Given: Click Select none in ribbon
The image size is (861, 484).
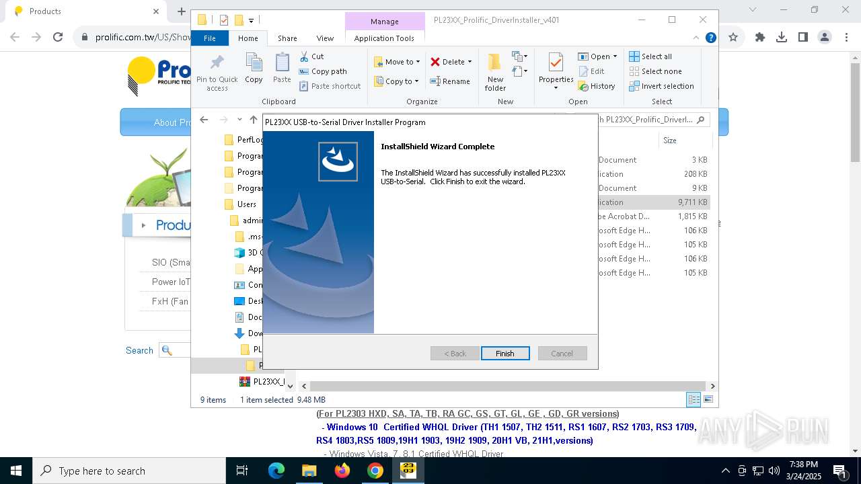Looking at the screenshot, I should (x=655, y=71).
